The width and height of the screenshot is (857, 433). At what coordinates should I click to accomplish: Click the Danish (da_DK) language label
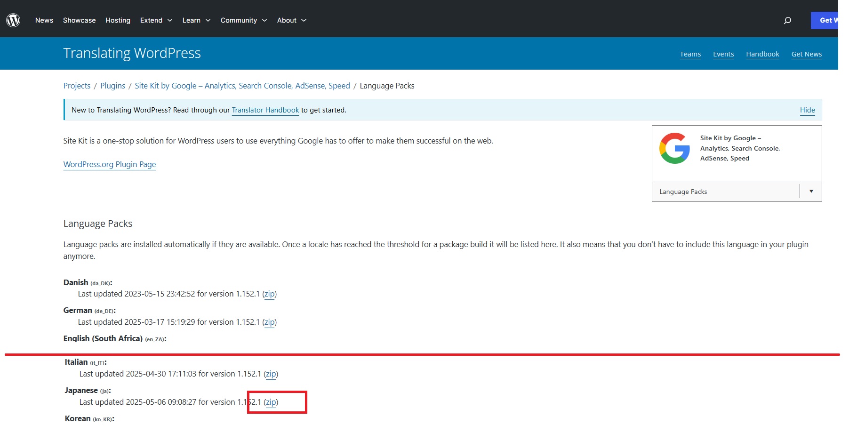point(88,282)
